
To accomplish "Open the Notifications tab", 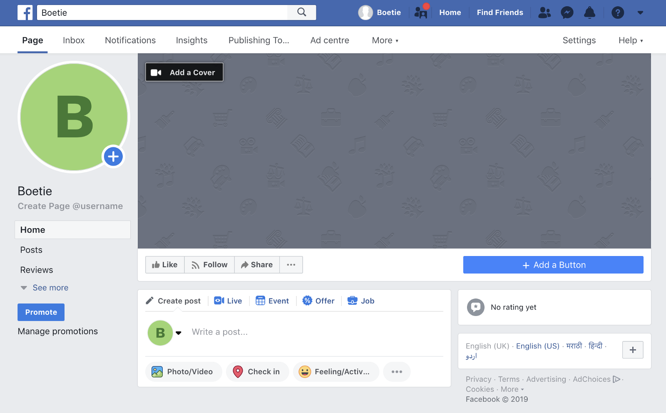I will click(x=130, y=40).
